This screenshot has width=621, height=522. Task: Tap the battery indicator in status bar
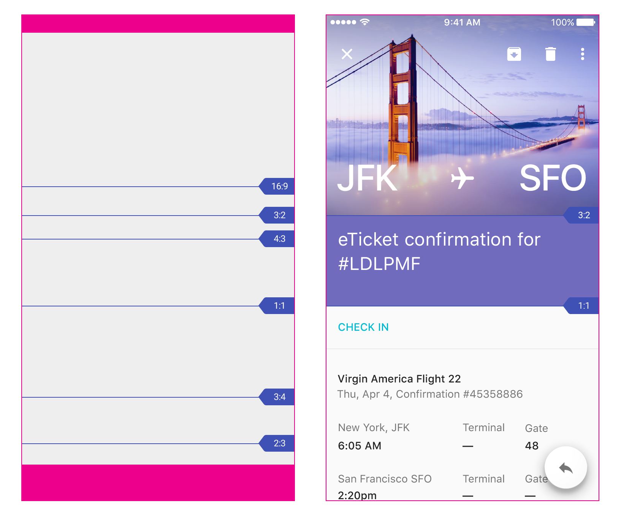[585, 22]
